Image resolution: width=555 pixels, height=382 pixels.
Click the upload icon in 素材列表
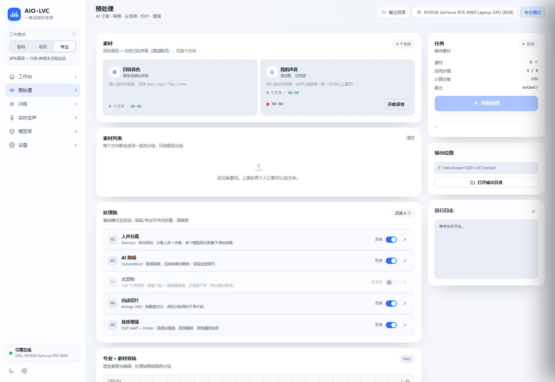(x=259, y=167)
